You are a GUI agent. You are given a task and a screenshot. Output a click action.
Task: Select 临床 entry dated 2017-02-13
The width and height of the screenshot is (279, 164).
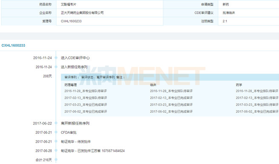pos(171,98)
